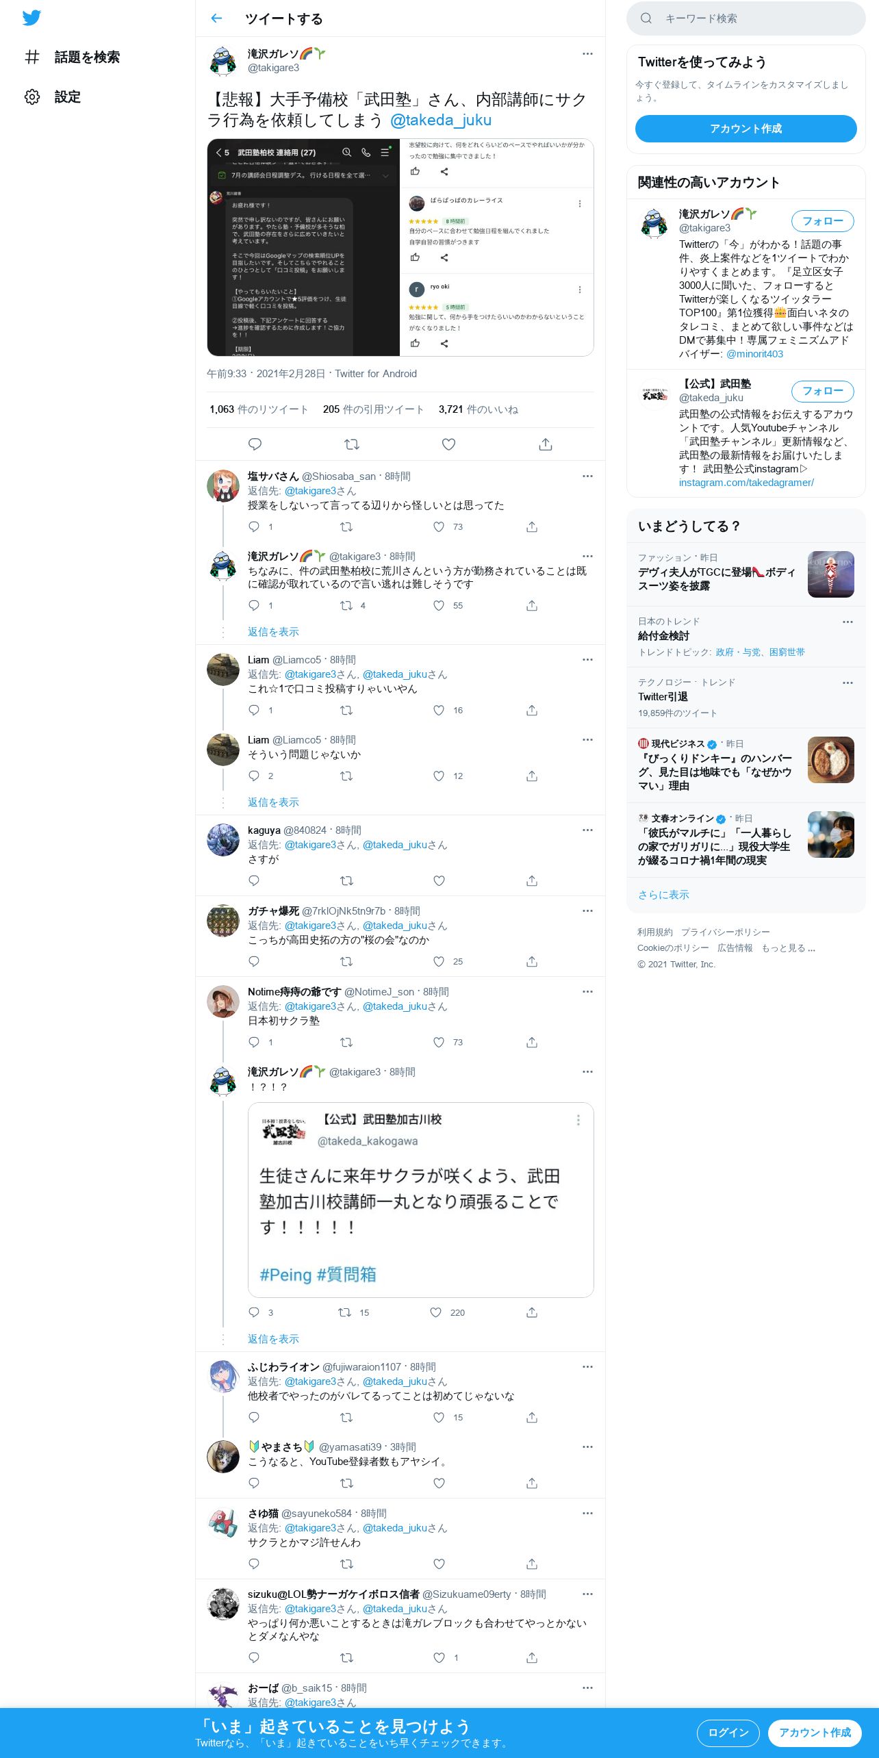This screenshot has height=1758, width=879.
Task: Open 話題を検索 in the sidebar
Action: coord(72,58)
